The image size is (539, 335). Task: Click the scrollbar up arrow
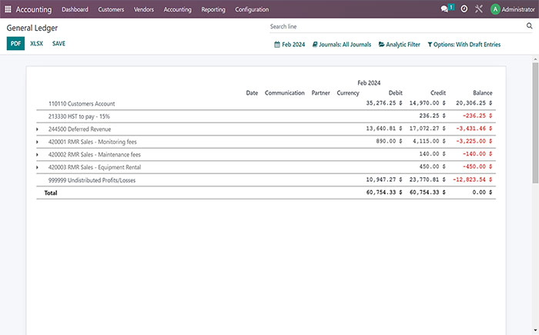point(535,59)
